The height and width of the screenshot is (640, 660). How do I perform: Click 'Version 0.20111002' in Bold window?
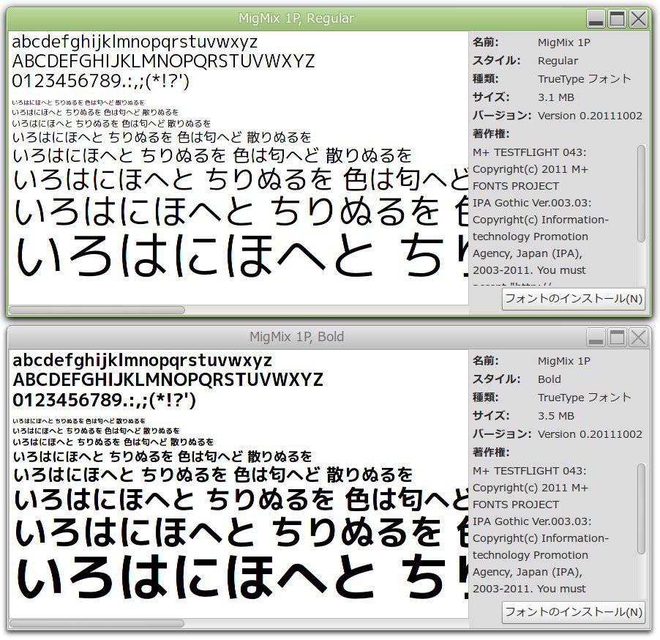tap(590, 434)
